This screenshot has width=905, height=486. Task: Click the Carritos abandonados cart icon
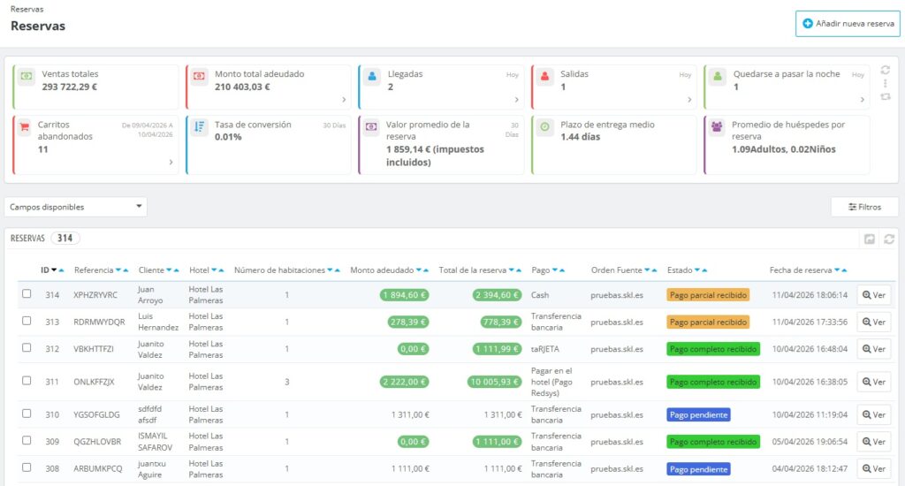click(x=24, y=127)
